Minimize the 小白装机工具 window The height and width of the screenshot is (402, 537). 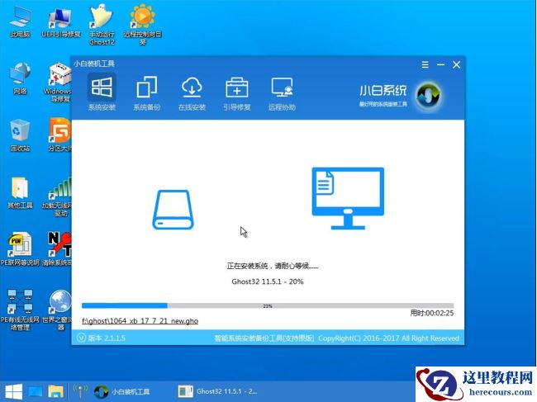(441, 64)
